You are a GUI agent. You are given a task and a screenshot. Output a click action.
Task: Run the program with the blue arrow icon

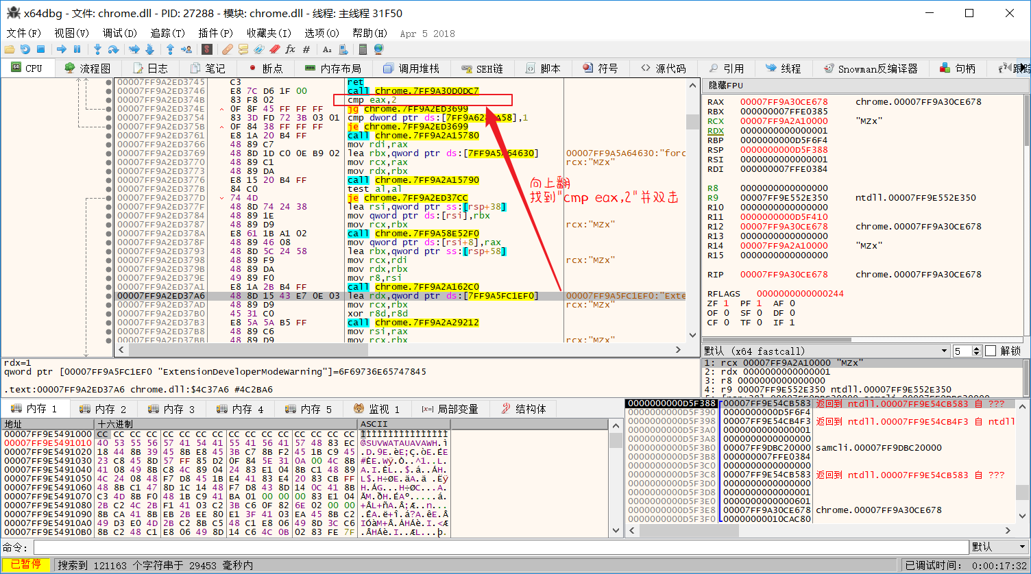click(62, 49)
